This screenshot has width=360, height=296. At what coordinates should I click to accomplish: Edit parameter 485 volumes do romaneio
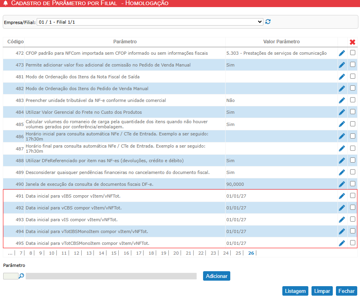point(342,124)
